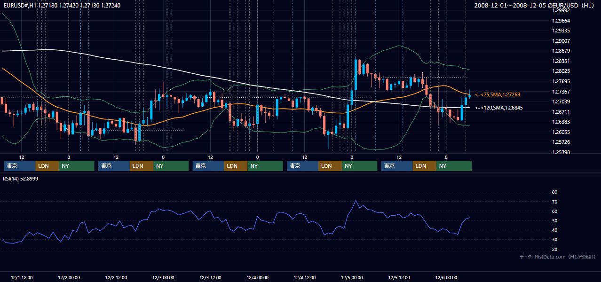Click RSI scale level 30

[554, 240]
